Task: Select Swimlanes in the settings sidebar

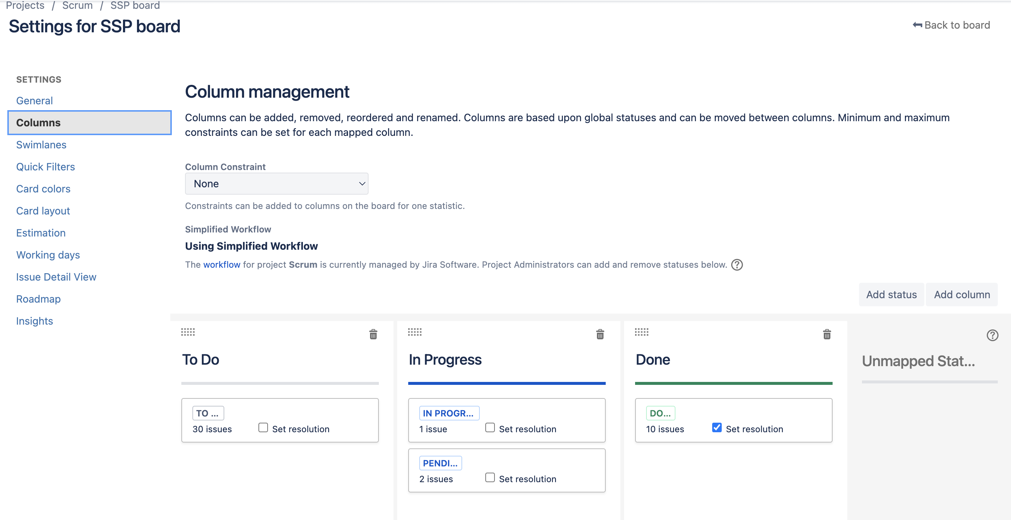Action: 41,145
